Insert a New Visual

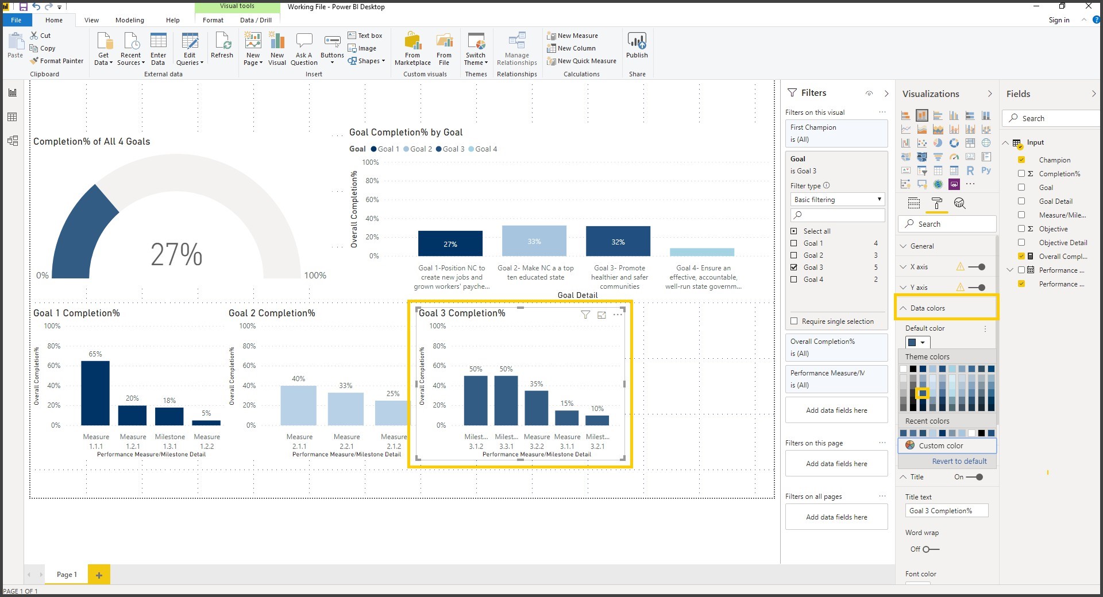tap(277, 49)
